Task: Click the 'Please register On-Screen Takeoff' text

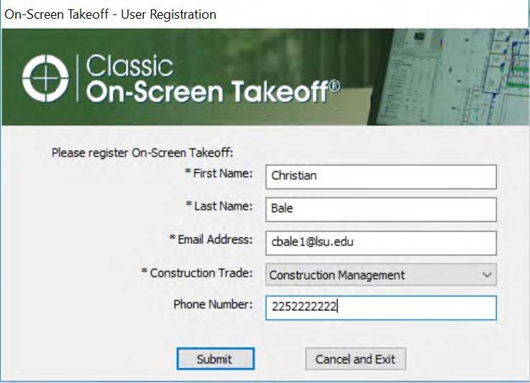Action: pos(143,153)
